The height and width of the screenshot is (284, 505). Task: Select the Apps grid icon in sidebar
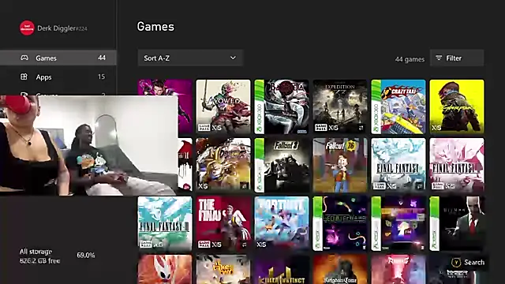[x=24, y=77]
